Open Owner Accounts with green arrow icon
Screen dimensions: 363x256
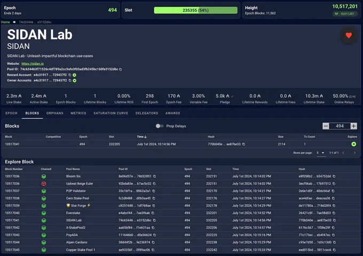75,81
